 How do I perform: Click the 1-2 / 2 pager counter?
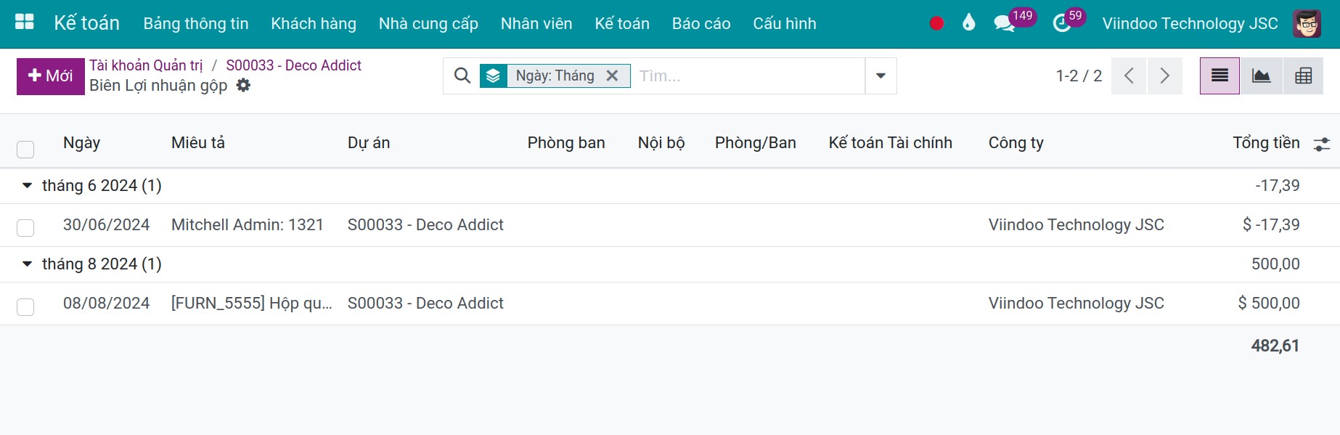coord(1079,76)
